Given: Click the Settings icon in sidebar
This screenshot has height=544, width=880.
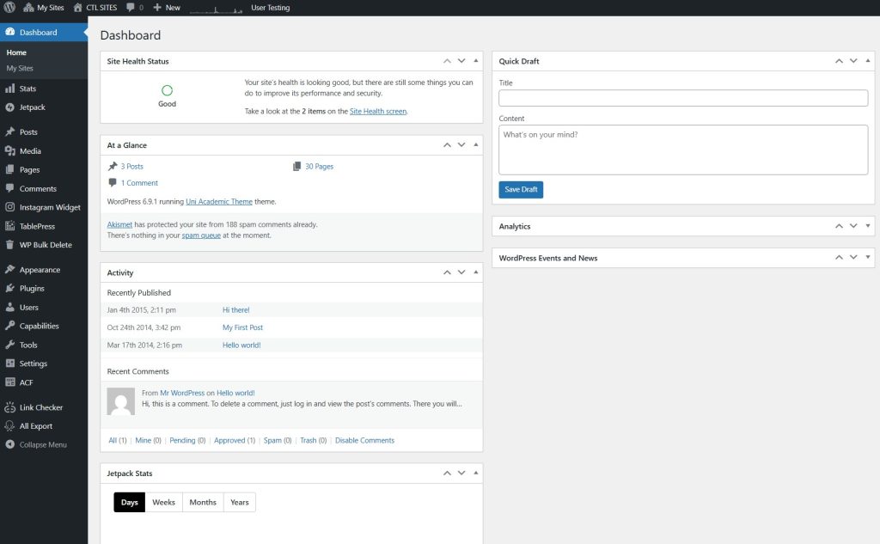Looking at the screenshot, I should pos(10,364).
